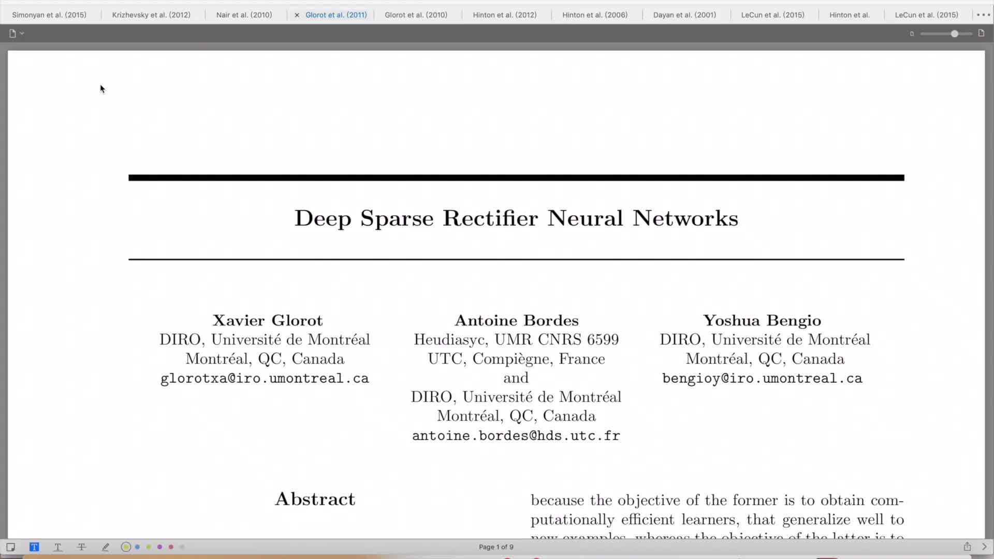Open the Hinton et al. (2006) tab
Viewport: 994px width, 559px height.
pos(595,15)
